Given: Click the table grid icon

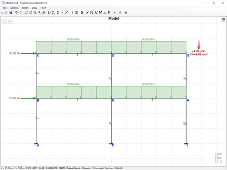Looking at the screenshot, I should tap(76, 13).
